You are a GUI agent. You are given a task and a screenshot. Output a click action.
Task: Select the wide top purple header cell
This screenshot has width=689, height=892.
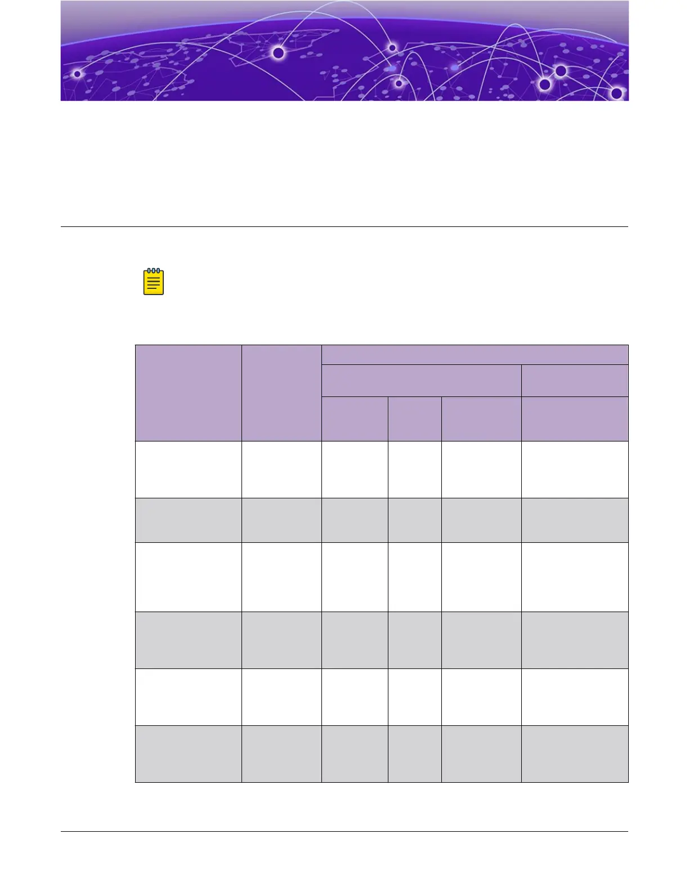[x=475, y=355]
